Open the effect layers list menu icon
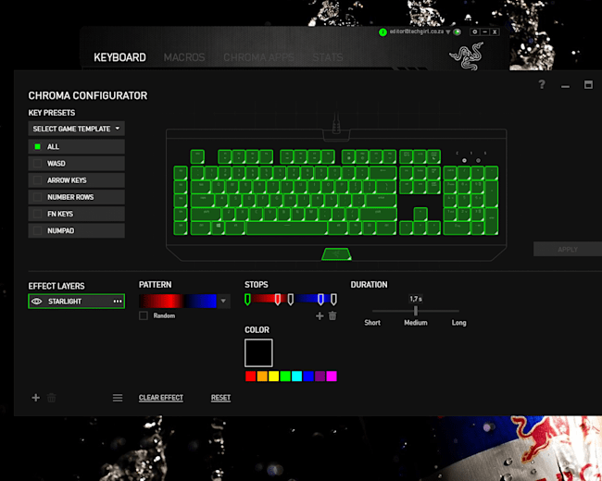The image size is (602, 481). pos(118,398)
